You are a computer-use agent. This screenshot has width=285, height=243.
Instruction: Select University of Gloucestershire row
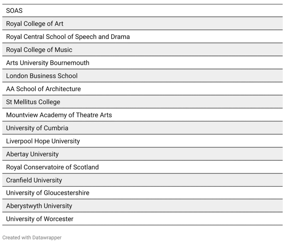142,193
